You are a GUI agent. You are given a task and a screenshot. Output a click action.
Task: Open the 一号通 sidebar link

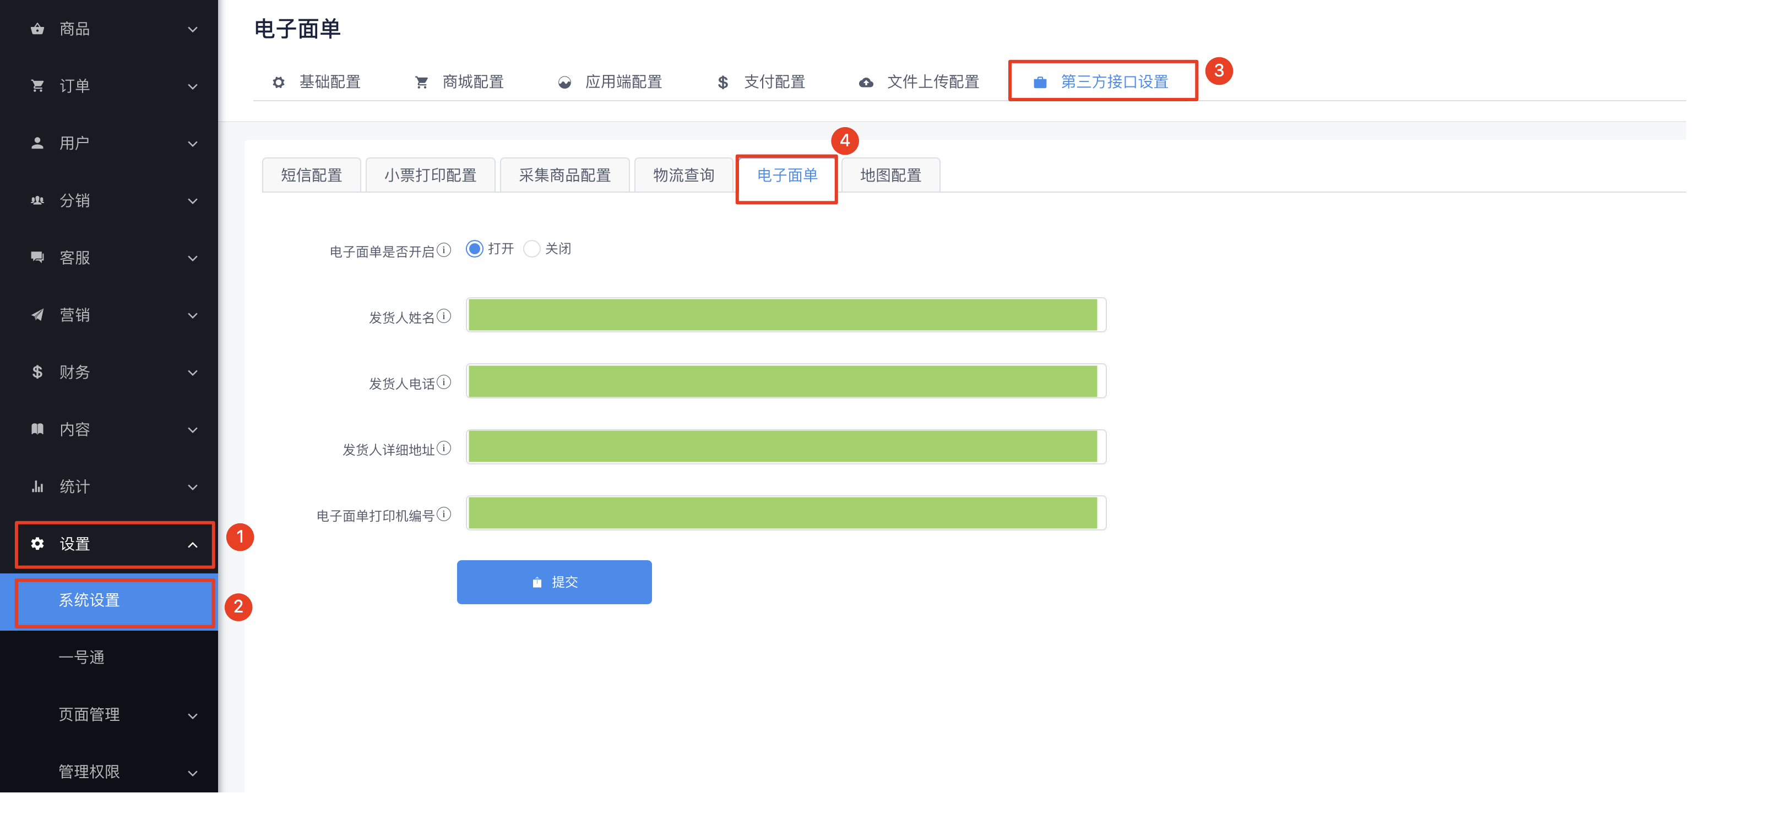click(x=82, y=658)
